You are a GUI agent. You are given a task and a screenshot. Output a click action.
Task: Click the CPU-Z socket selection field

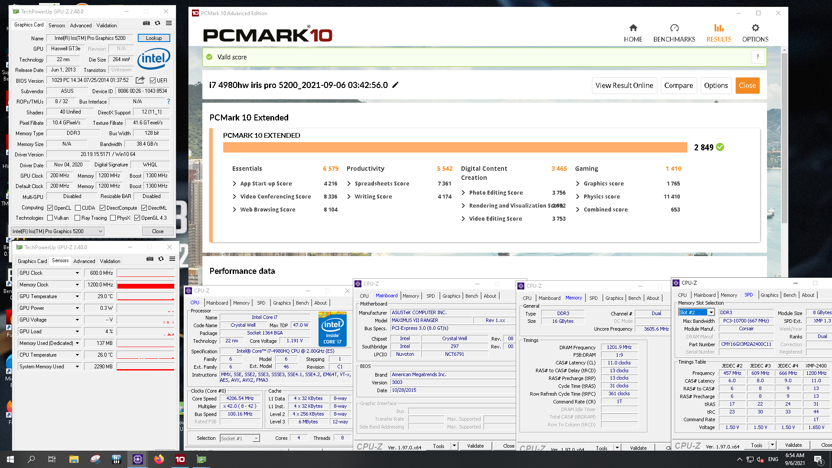240,439
